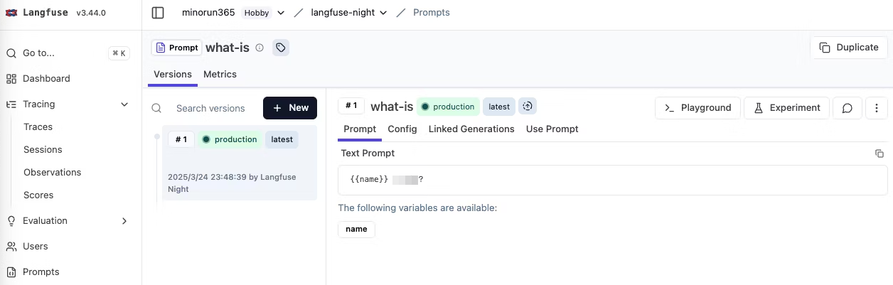The image size is (893, 285).
Task: Click the production label in the version list
Action: (x=230, y=139)
